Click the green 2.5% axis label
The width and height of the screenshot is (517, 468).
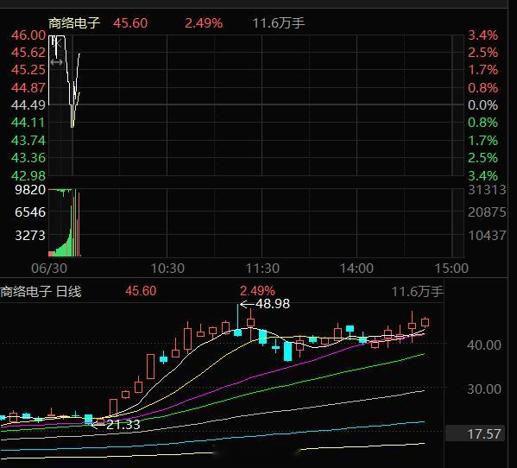click(x=483, y=158)
